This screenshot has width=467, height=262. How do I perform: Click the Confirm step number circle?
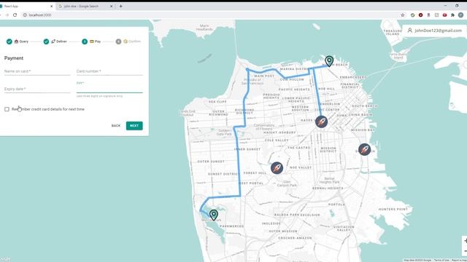[118, 41]
